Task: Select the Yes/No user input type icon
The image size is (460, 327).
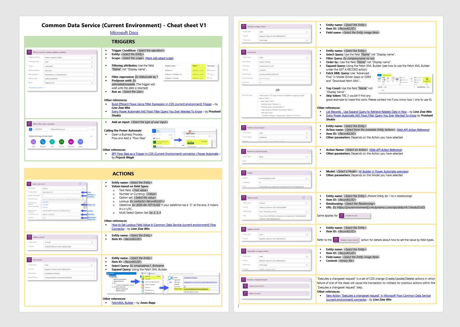Action: 43,142
